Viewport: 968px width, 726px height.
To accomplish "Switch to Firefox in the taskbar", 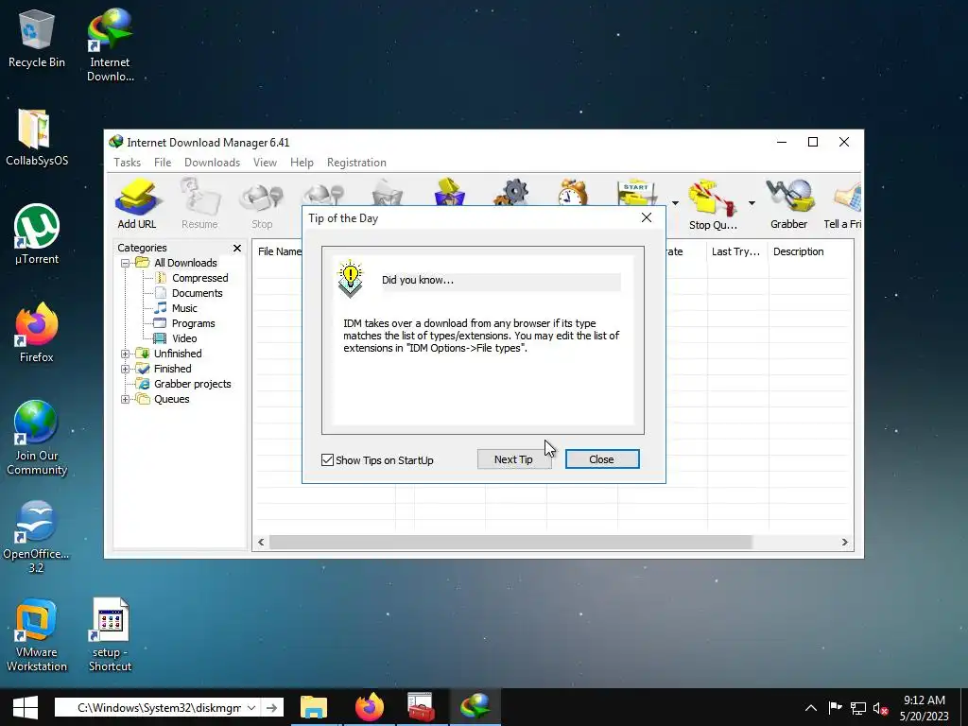I will [x=370, y=707].
